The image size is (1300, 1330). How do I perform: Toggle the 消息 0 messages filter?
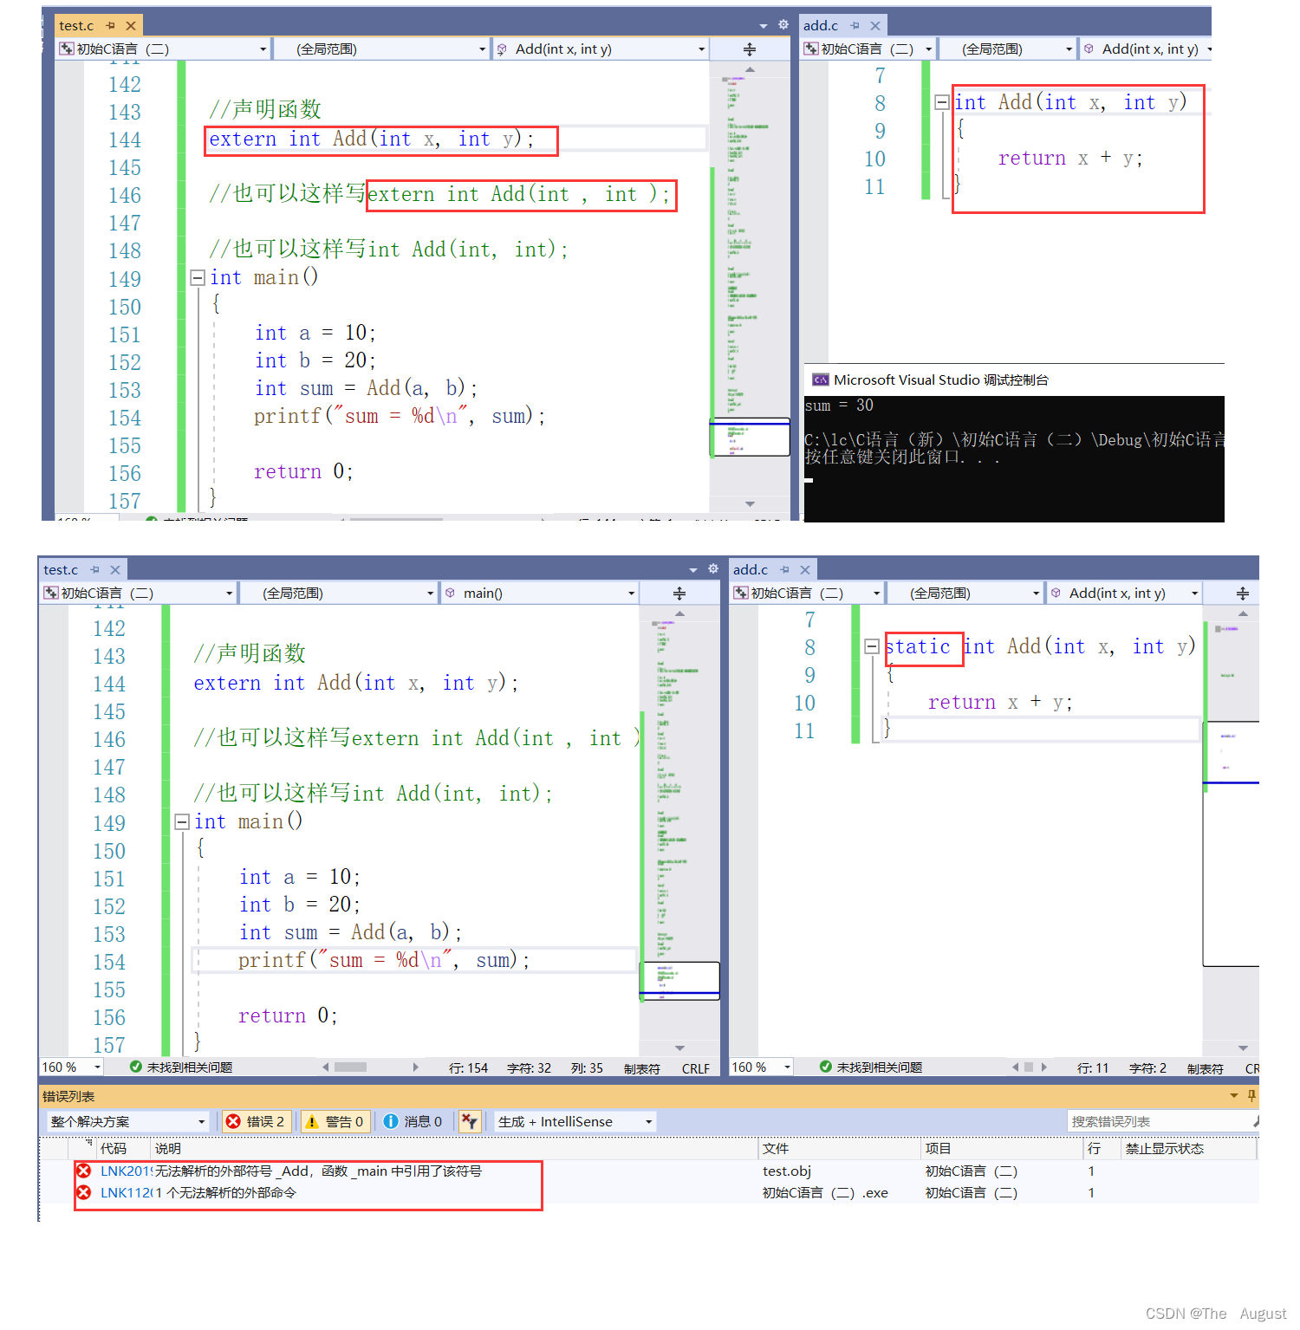pyautogui.click(x=413, y=1121)
